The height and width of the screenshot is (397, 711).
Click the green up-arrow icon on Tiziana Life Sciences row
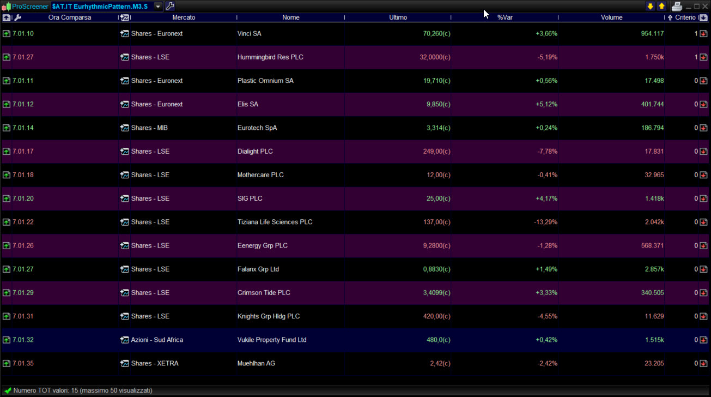click(7, 222)
